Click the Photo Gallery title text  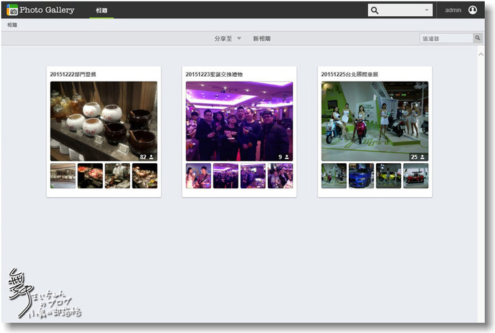click(47, 10)
